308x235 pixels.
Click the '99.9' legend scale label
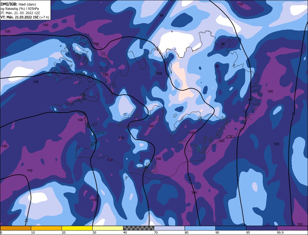pyautogui.click(x=280, y=233)
